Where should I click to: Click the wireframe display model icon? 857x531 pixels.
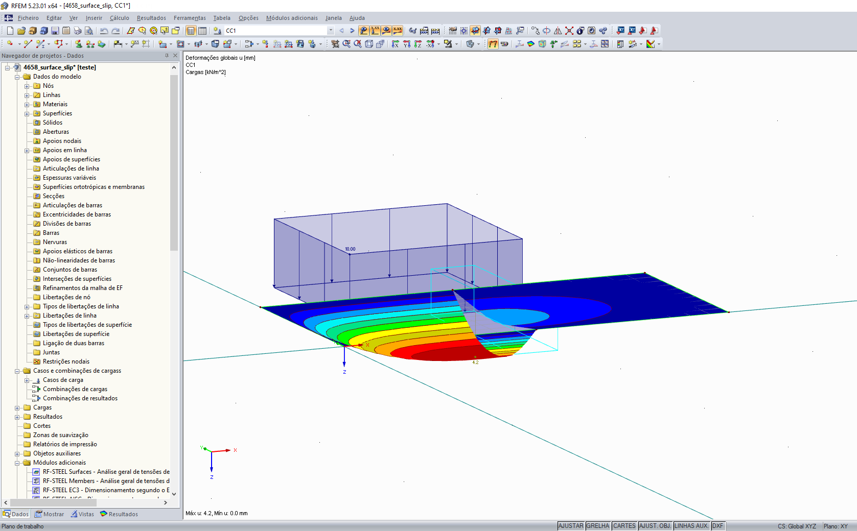click(369, 44)
